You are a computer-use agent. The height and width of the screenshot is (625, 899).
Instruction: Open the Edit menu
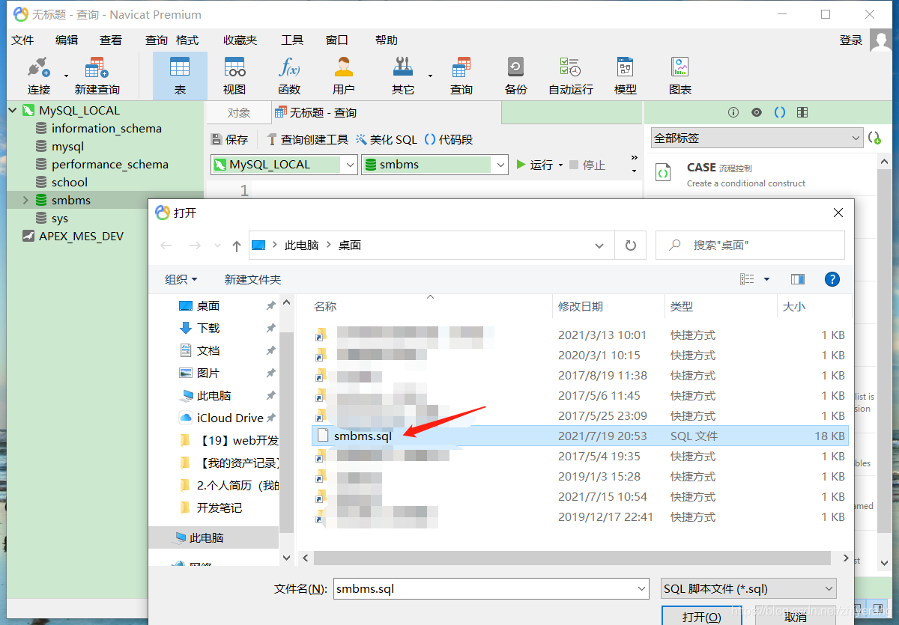(67, 40)
